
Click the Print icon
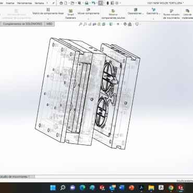tap(87, 3)
